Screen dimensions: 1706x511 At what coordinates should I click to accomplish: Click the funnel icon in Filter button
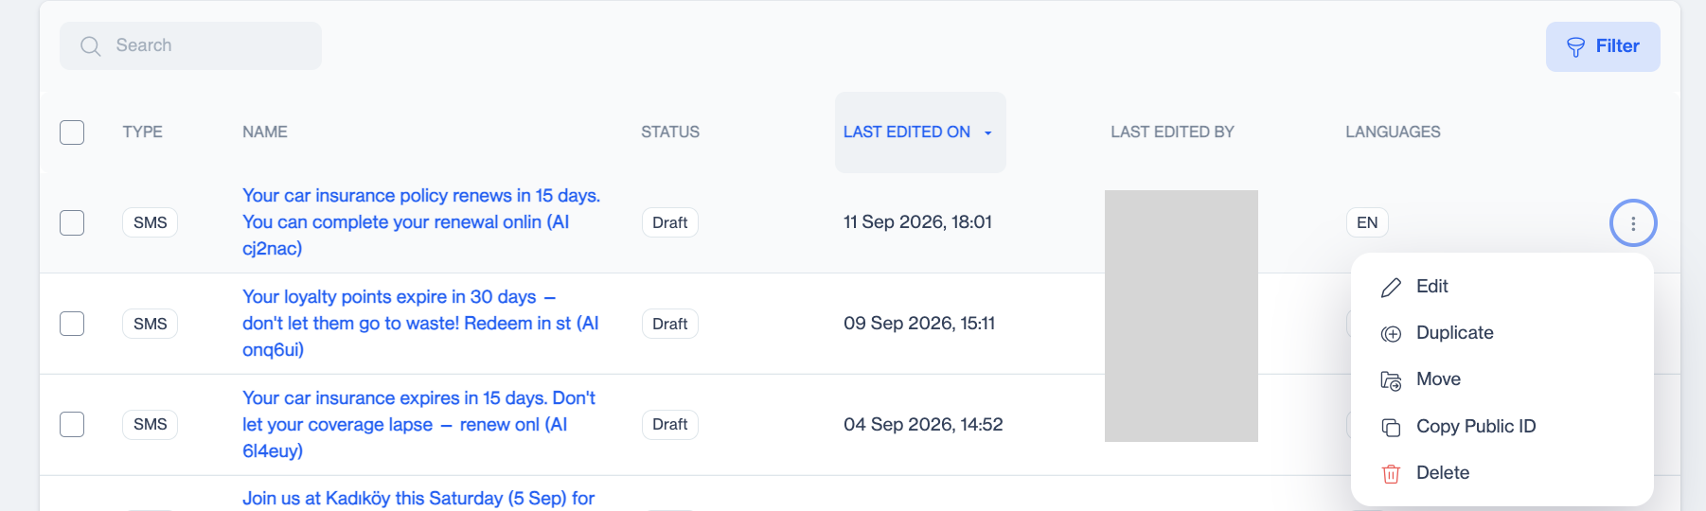(x=1575, y=47)
